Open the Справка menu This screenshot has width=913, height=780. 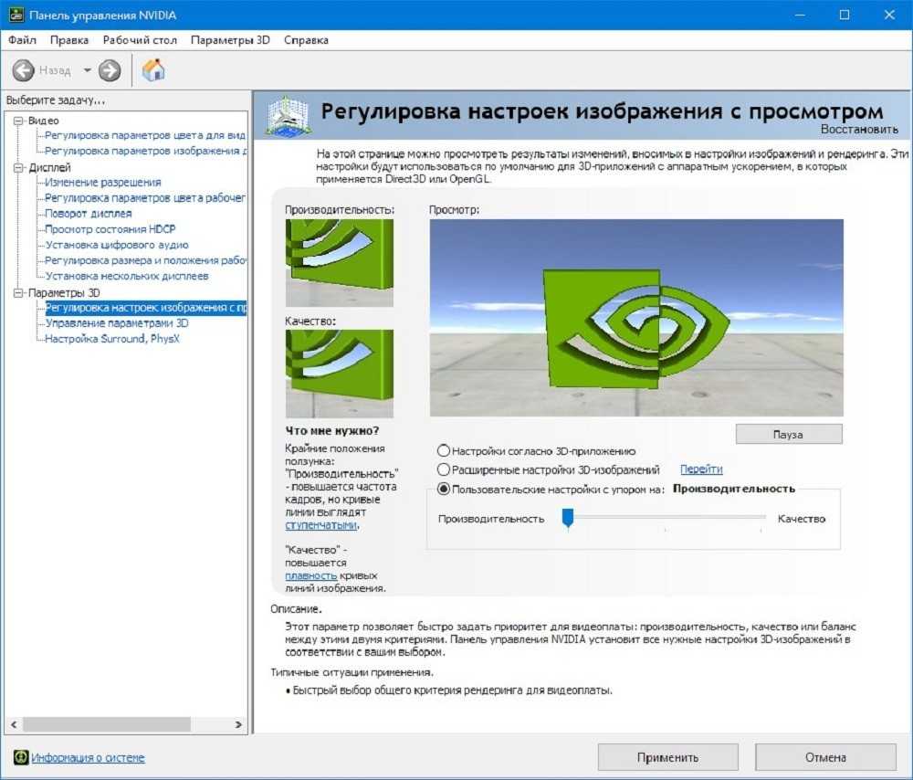click(x=306, y=40)
